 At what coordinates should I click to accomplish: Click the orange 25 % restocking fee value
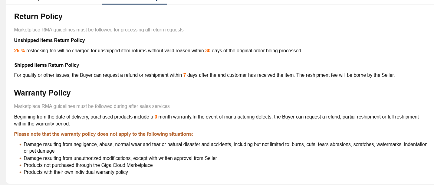pos(19,51)
